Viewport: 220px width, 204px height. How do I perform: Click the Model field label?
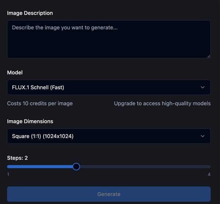click(x=15, y=73)
